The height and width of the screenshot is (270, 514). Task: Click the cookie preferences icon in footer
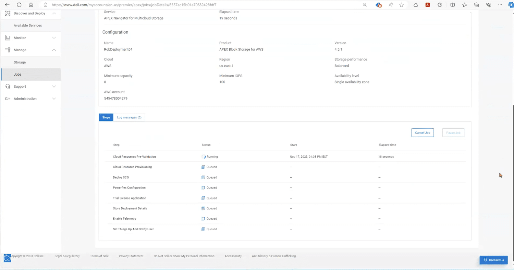(7, 258)
